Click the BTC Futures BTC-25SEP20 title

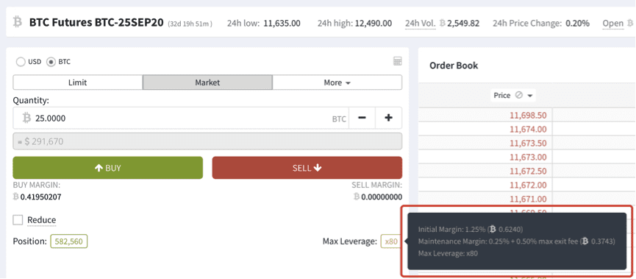tap(97, 22)
